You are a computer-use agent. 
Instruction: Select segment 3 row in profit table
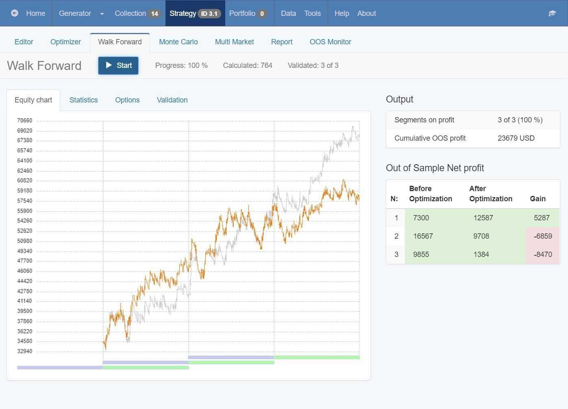(x=473, y=255)
